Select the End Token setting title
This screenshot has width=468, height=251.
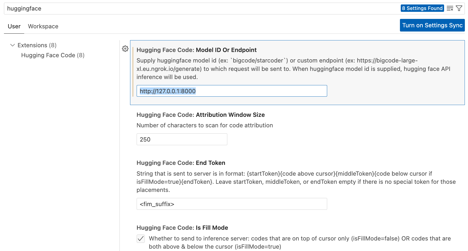[181, 163]
